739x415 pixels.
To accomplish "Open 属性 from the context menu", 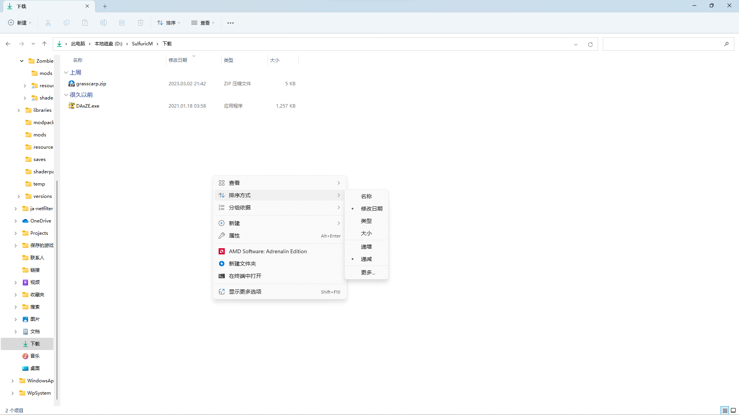I will click(235, 236).
